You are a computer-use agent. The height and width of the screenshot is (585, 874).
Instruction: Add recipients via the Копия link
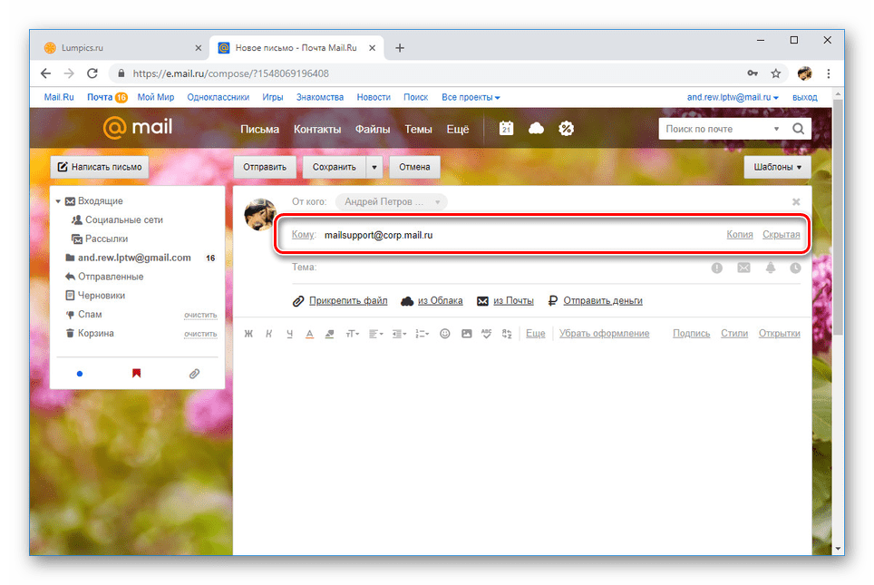pos(739,234)
